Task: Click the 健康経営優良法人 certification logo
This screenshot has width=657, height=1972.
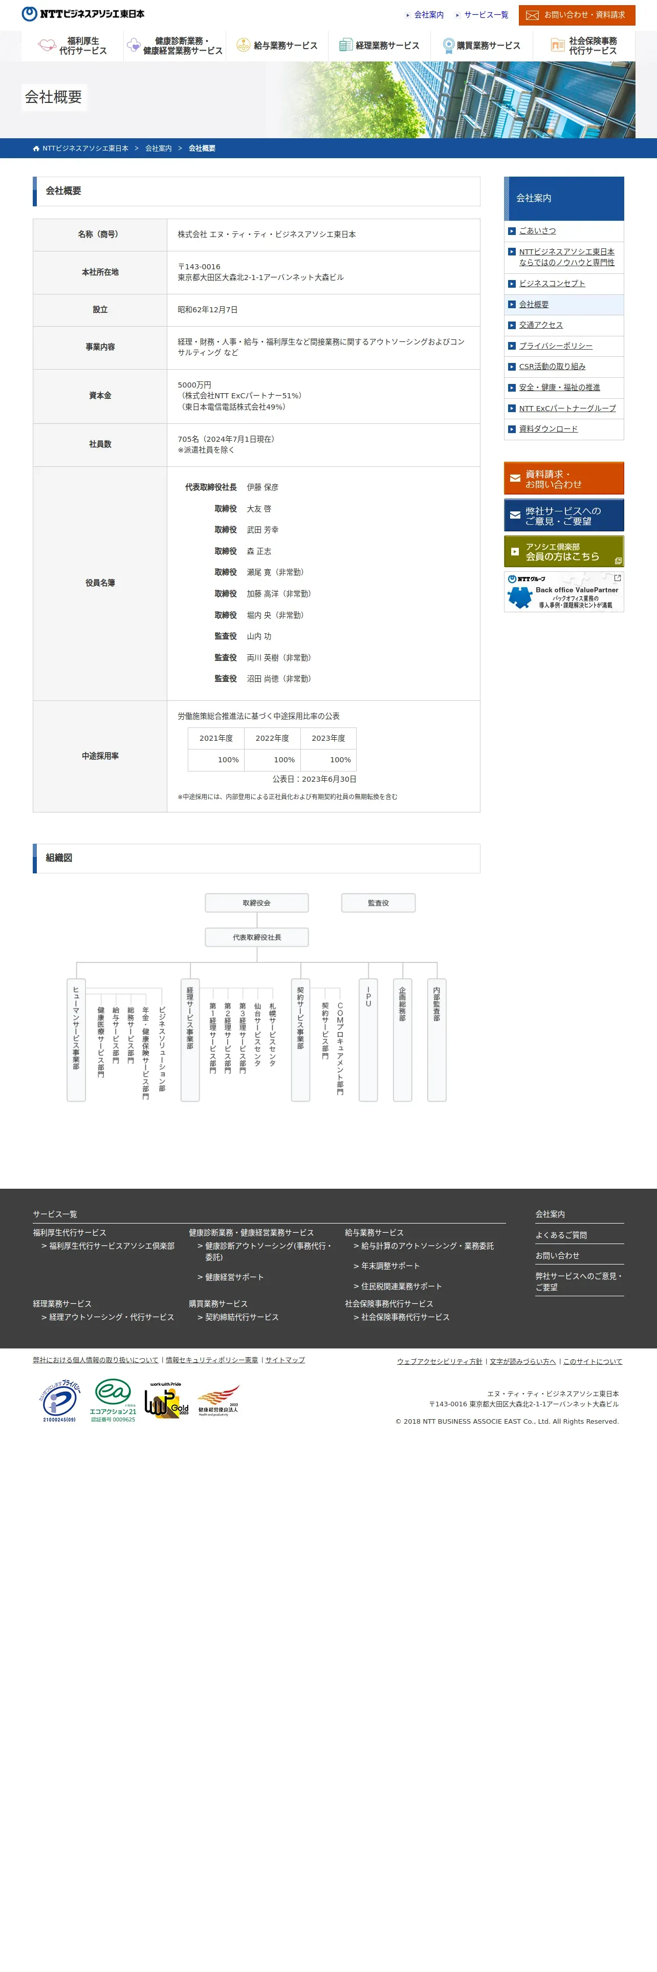Action: (x=219, y=1401)
